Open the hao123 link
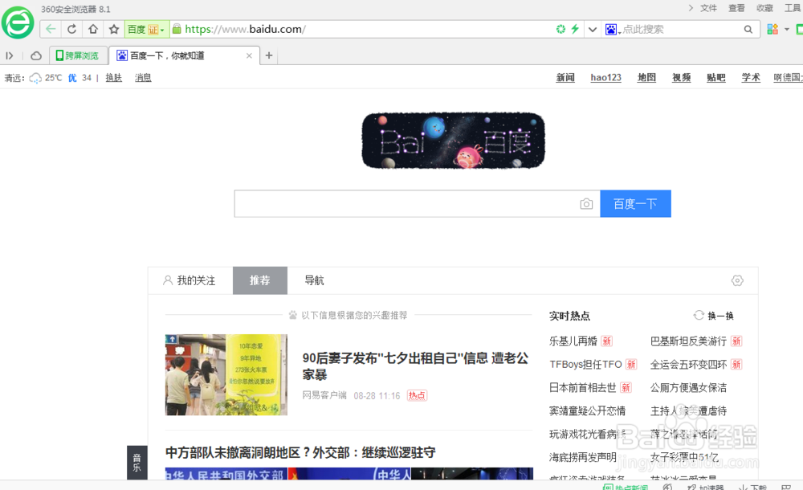Viewport: 803px width, 490px height. (605, 77)
